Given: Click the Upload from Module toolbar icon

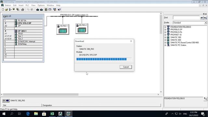Looking at the screenshot, I should [42, 9].
